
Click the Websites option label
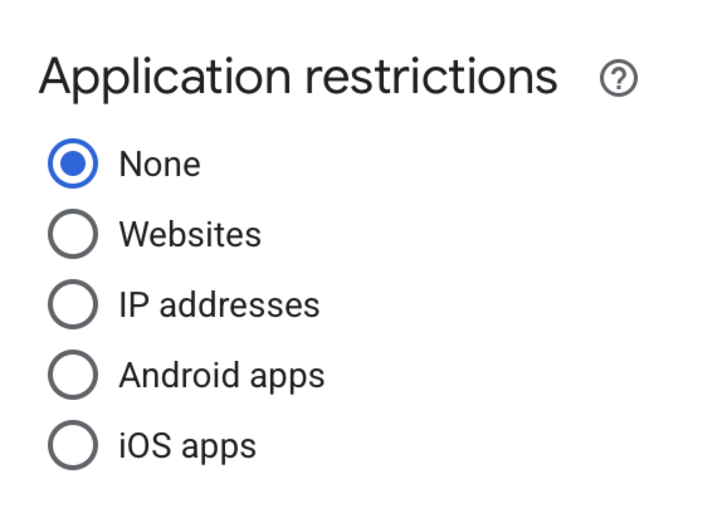pos(190,234)
